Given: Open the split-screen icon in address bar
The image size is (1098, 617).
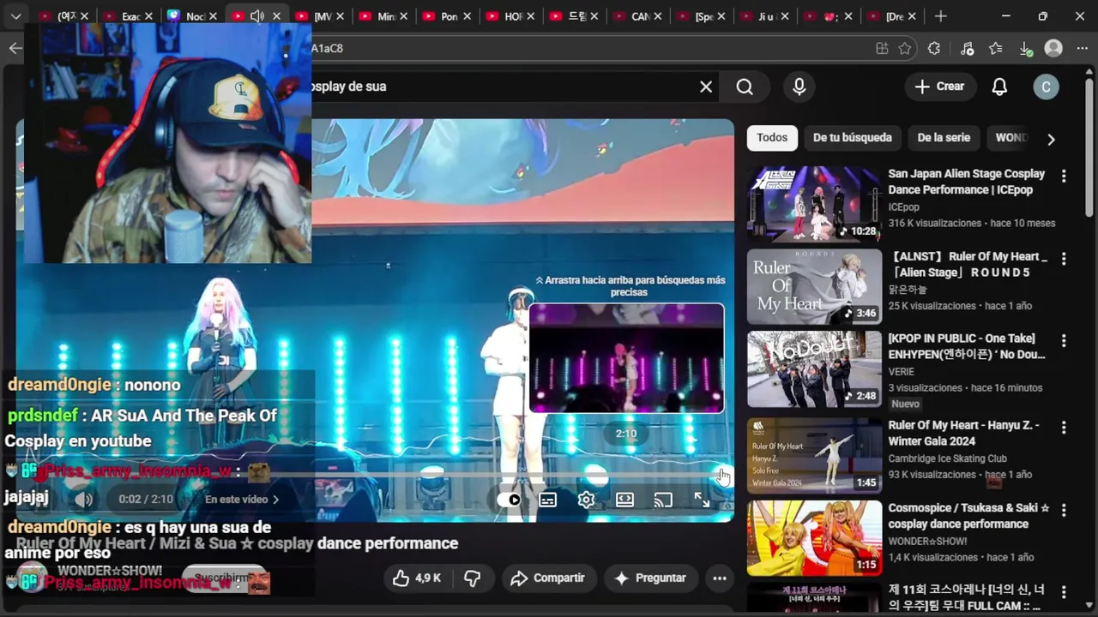Looking at the screenshot, I should [882, 49].
